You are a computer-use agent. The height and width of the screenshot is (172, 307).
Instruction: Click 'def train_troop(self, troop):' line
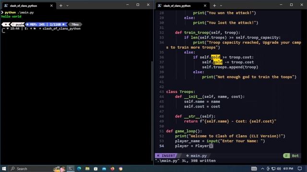[x=207, y=32]
